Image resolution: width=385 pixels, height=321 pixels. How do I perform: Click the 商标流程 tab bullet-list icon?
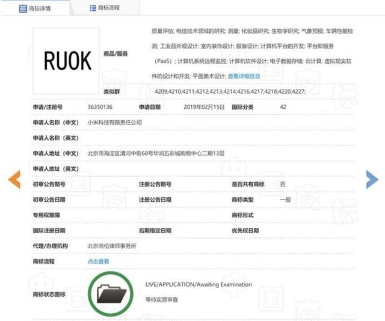93,8
